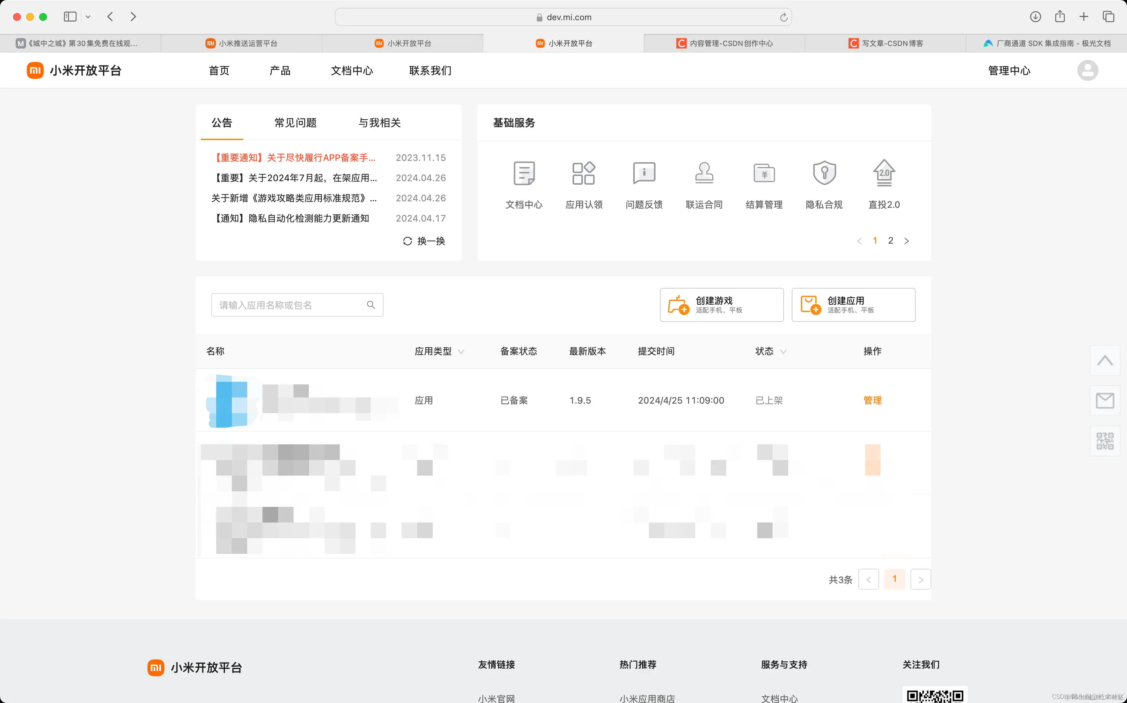Click the 创建应用 button

coord(853,305)
